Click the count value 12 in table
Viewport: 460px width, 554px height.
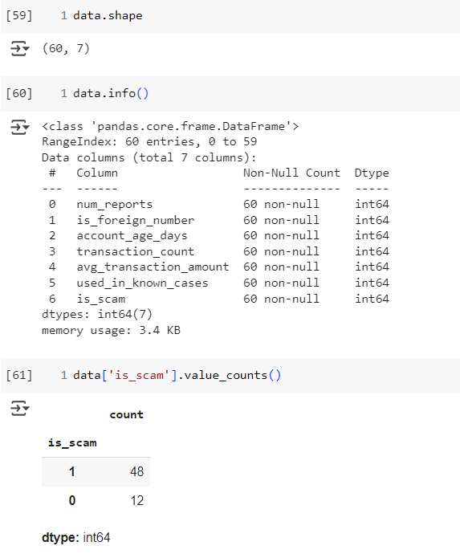coord(137,500)
